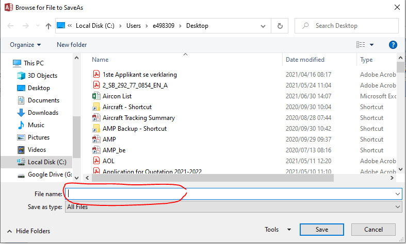The image size is (406, 244).
Task: Create a New folder
Action: click(x=72, y=45)
